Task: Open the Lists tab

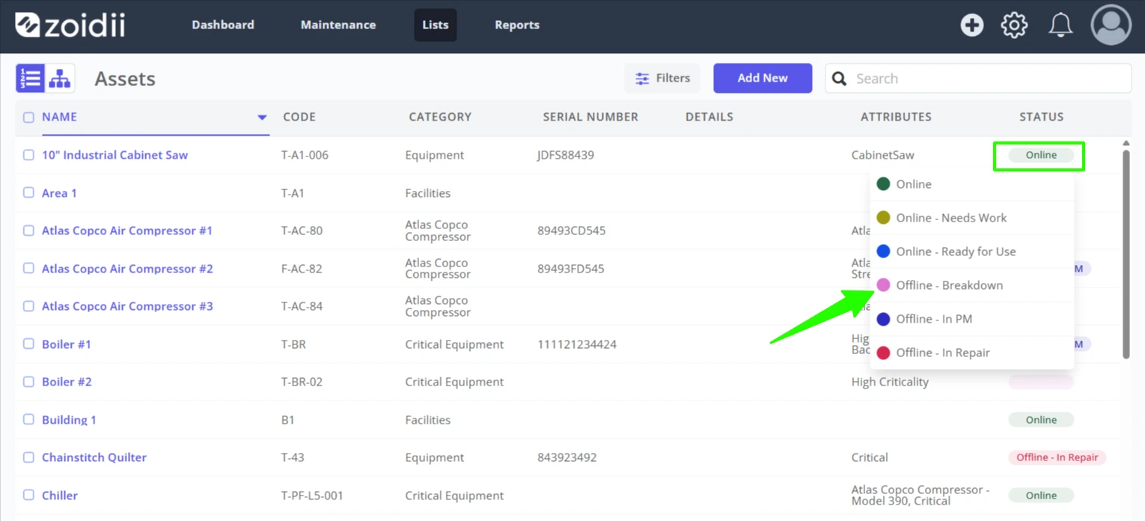Action: (x=435, y=25)
